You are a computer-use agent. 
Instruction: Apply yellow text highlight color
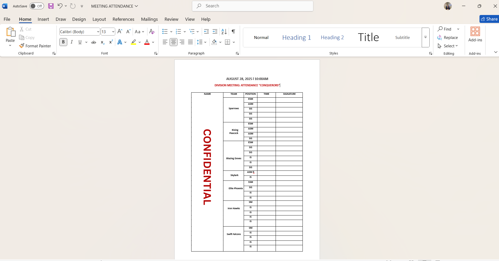click(133, 42)
